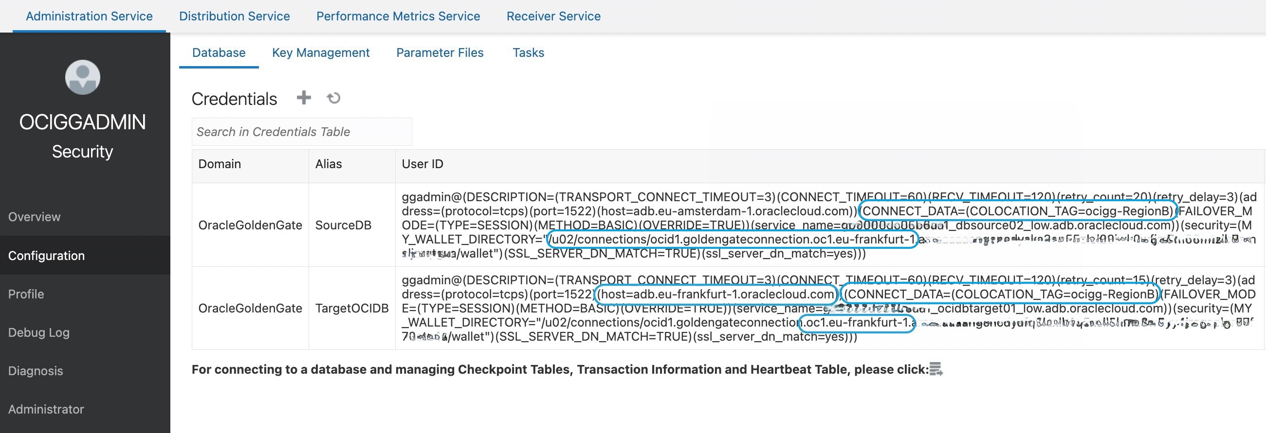
Task: Click the SourceDB user ID connection string
Action: pyautogui.click(x=829, y=225)
